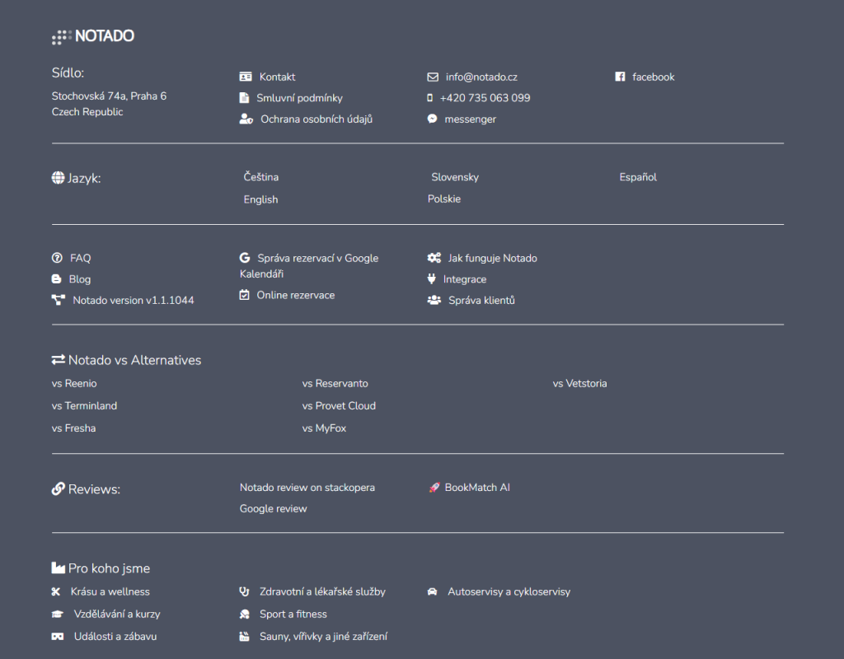Open the vs Fresha comparison
Image resolution: width=844 pixels, height=659 pixels.
tap(73, 428)
